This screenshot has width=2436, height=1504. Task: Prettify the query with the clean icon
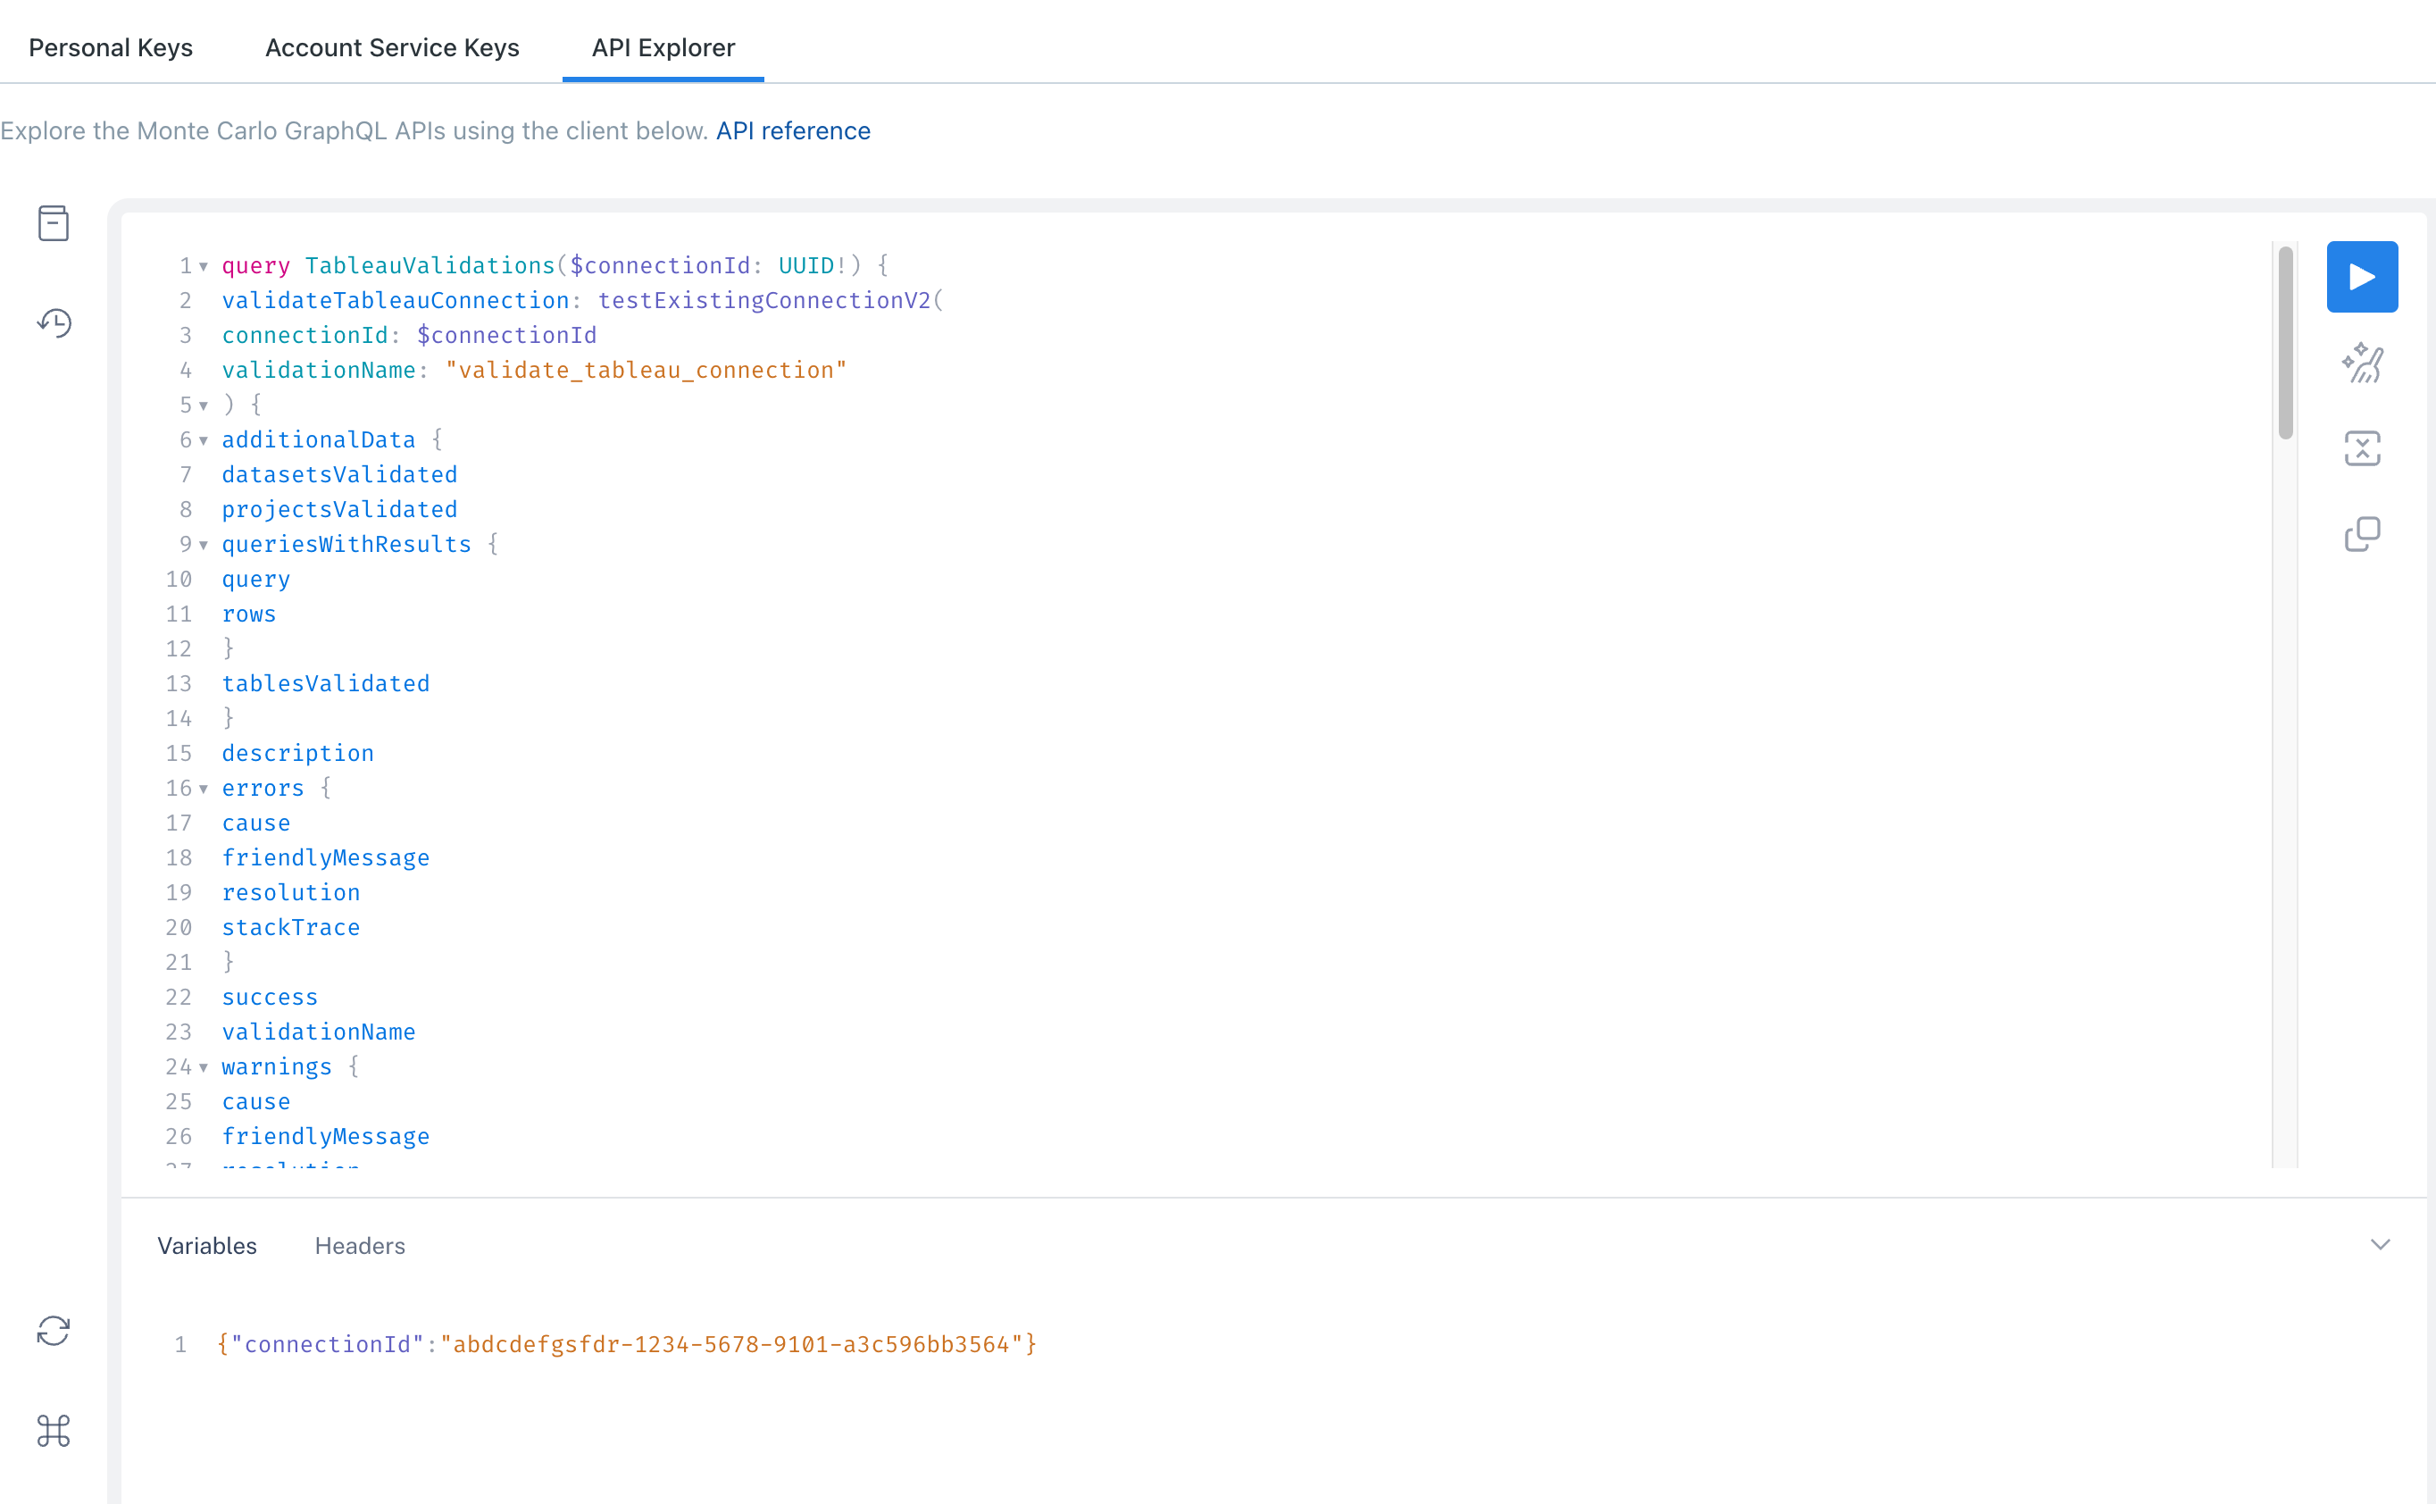coord(2363,362)
